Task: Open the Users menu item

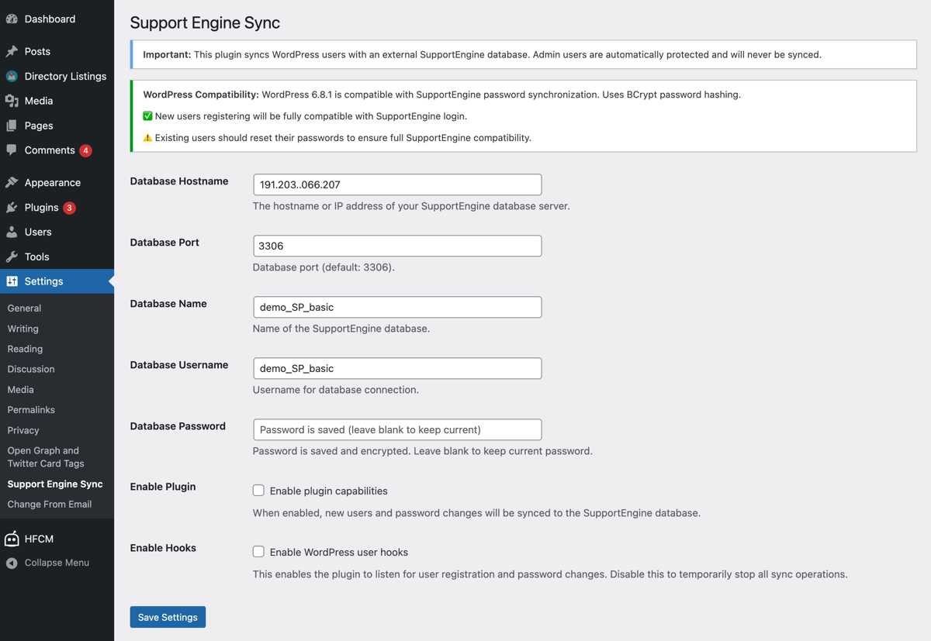Action: click(x=38, y=232)
